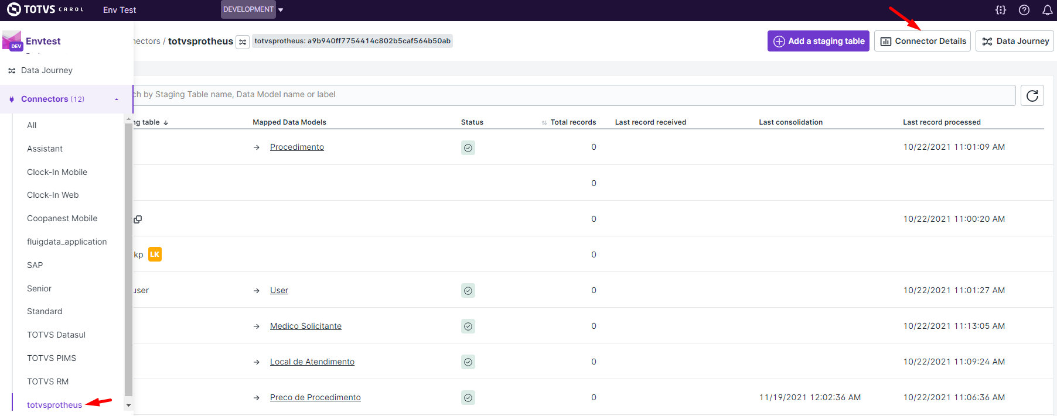Image resolution: width=1057 pixels, height=416 pixels.
Task: Click the arrow before Preco de Procedimento
Action: (257, 398)
